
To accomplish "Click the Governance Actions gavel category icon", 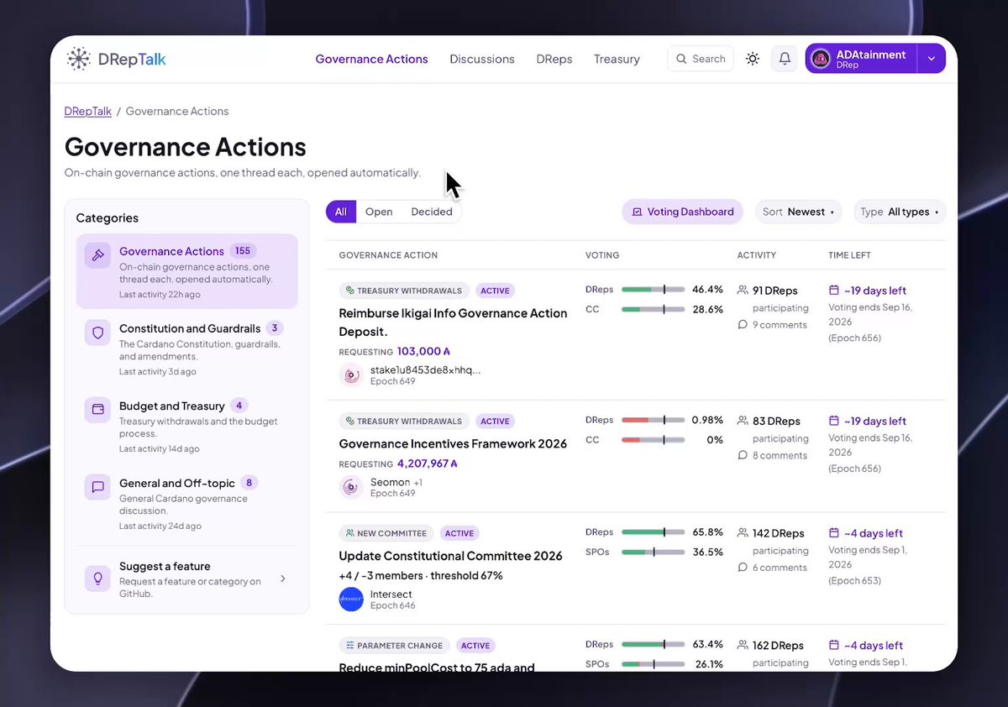I will point(97,255).
